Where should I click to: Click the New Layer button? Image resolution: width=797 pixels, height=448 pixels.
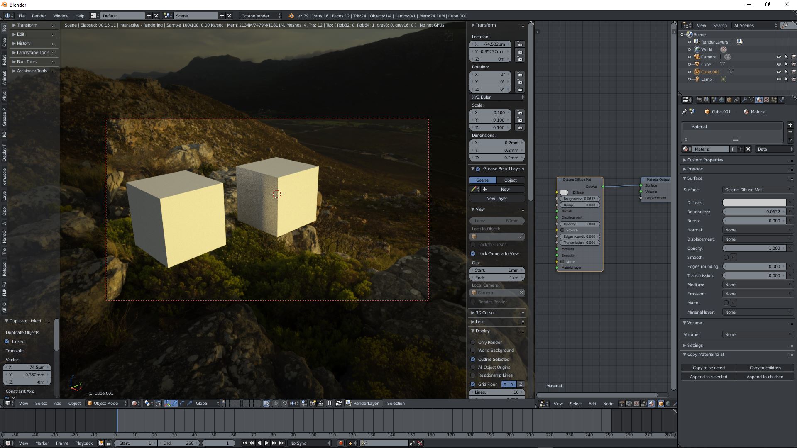496,198
